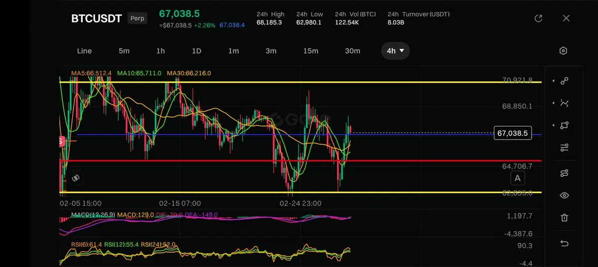
Task: Select the zigzag path drawing tool
Action: pyautogui.click(x=564, y=103)
